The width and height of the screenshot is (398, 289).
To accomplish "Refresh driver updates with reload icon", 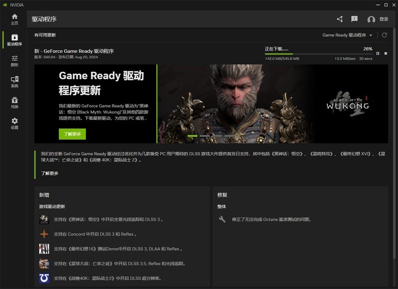I will [x=385, y=35].
